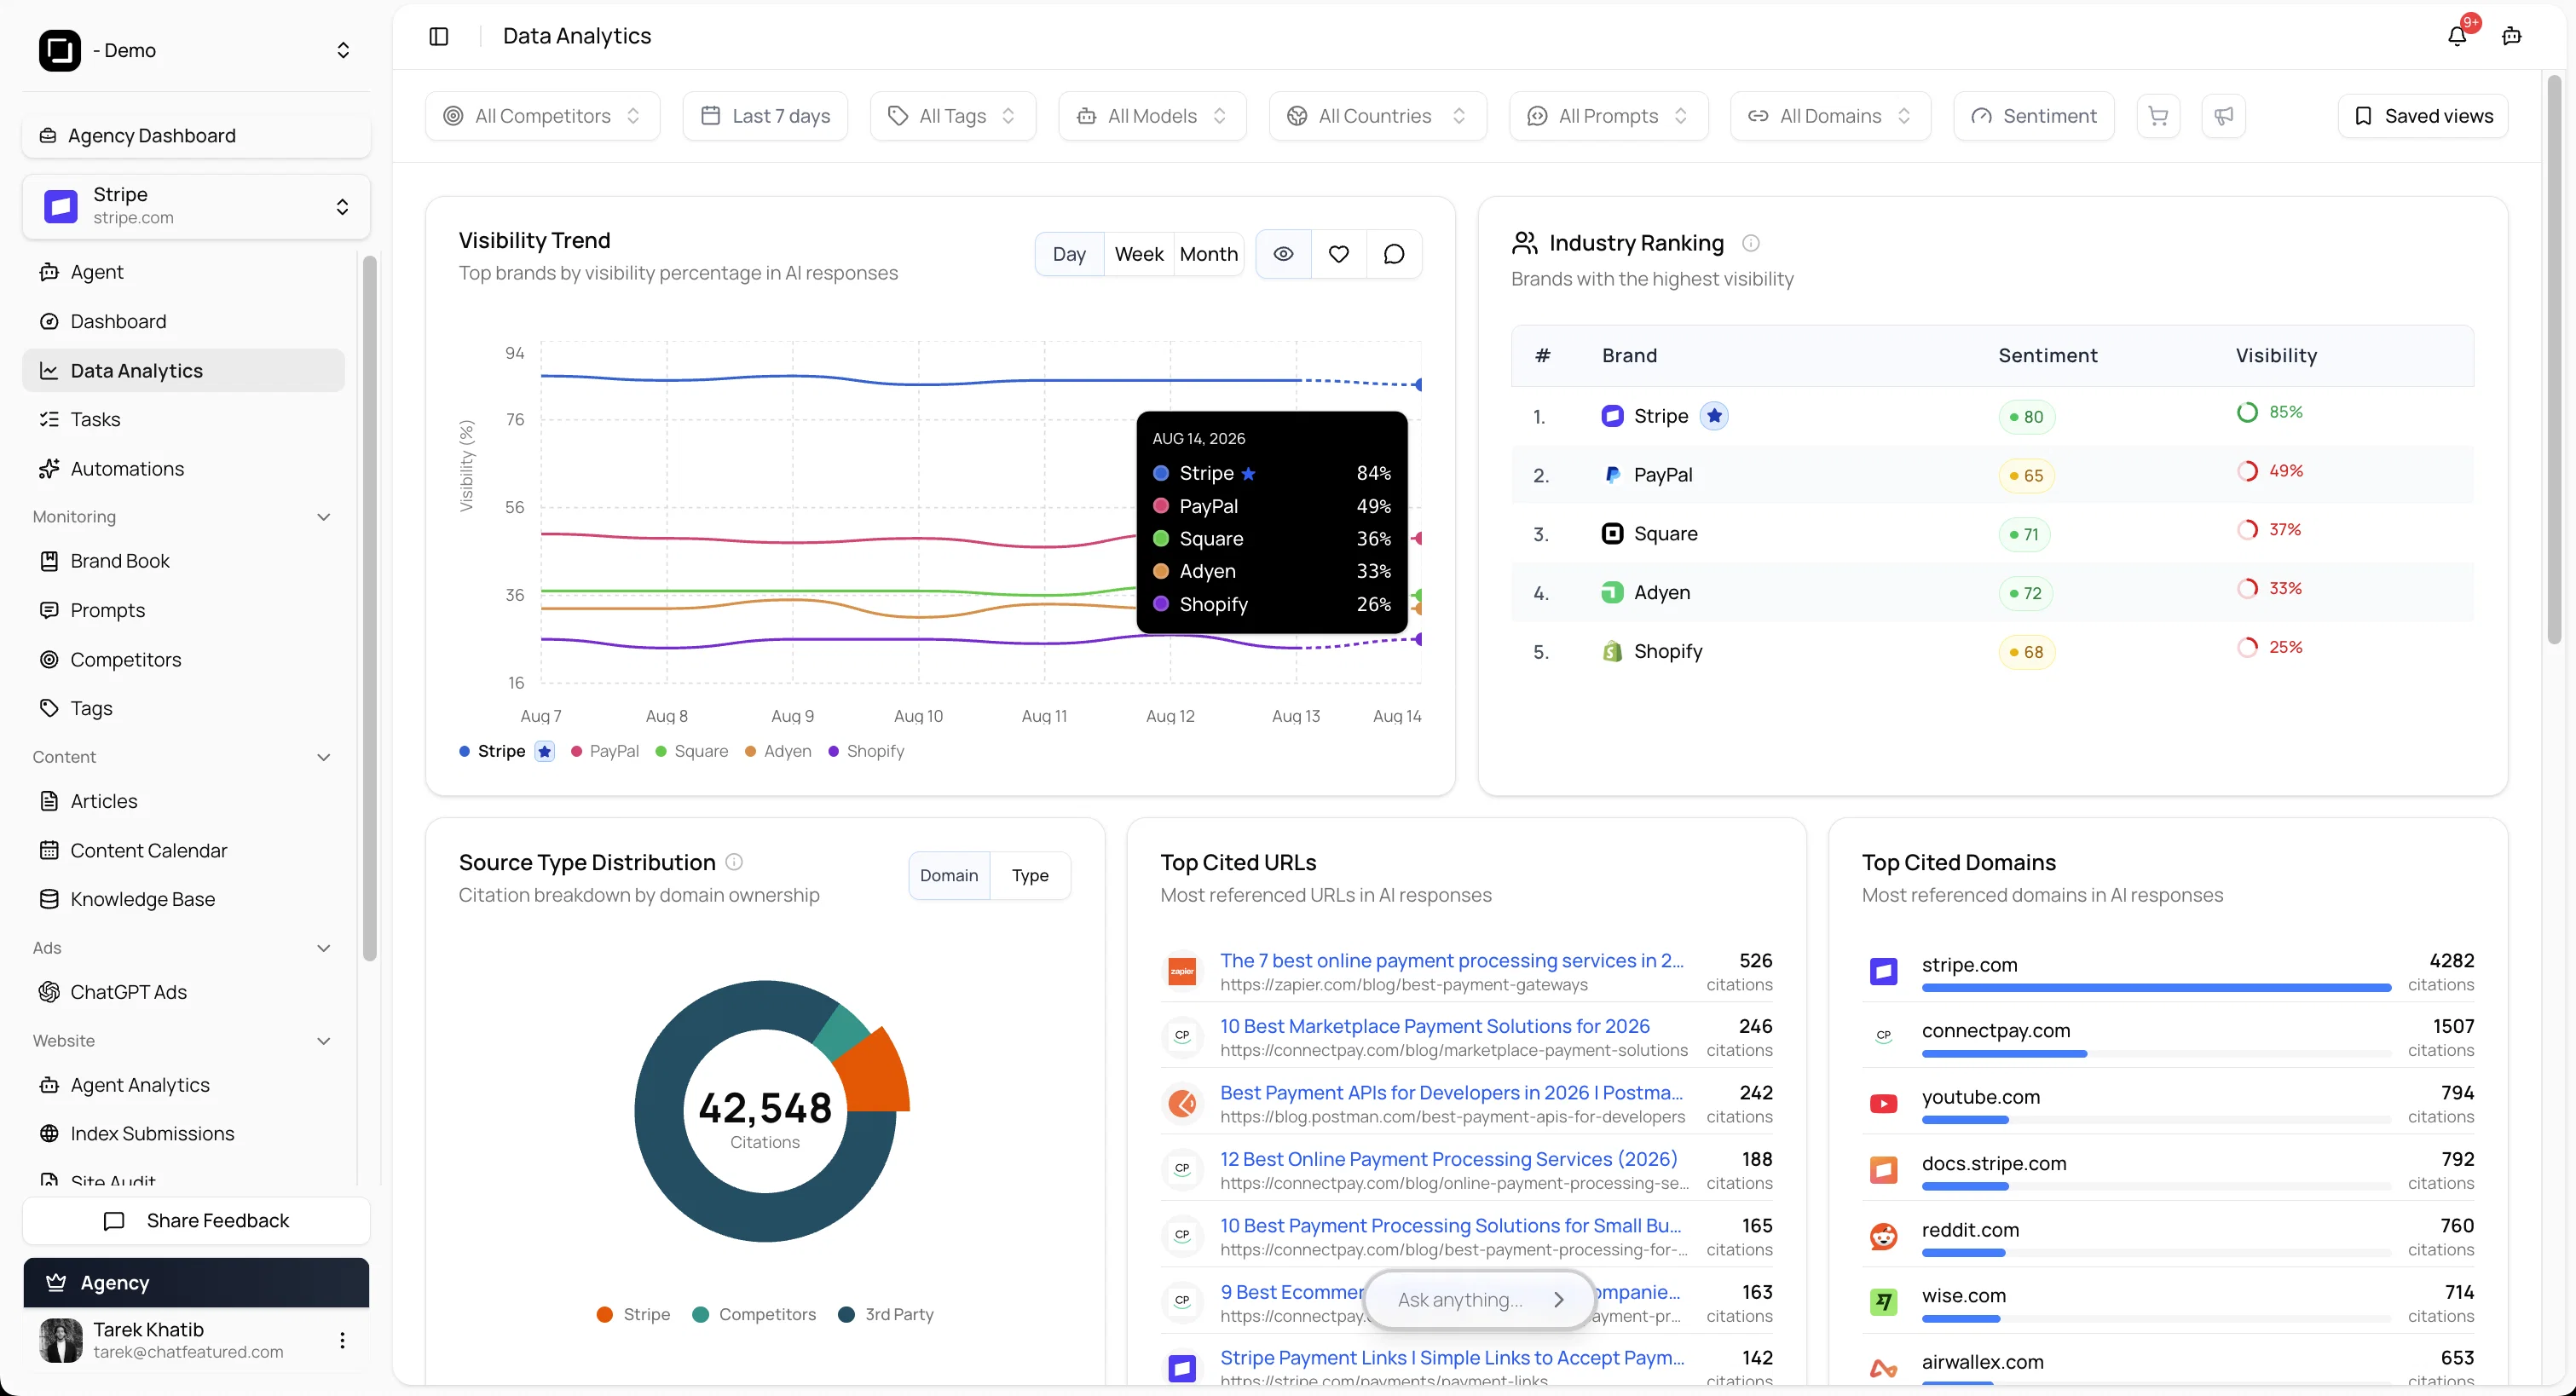Open the notifications bell
The height and width of the screenshot is (1396, 2576).
[x=2457, y=36]
